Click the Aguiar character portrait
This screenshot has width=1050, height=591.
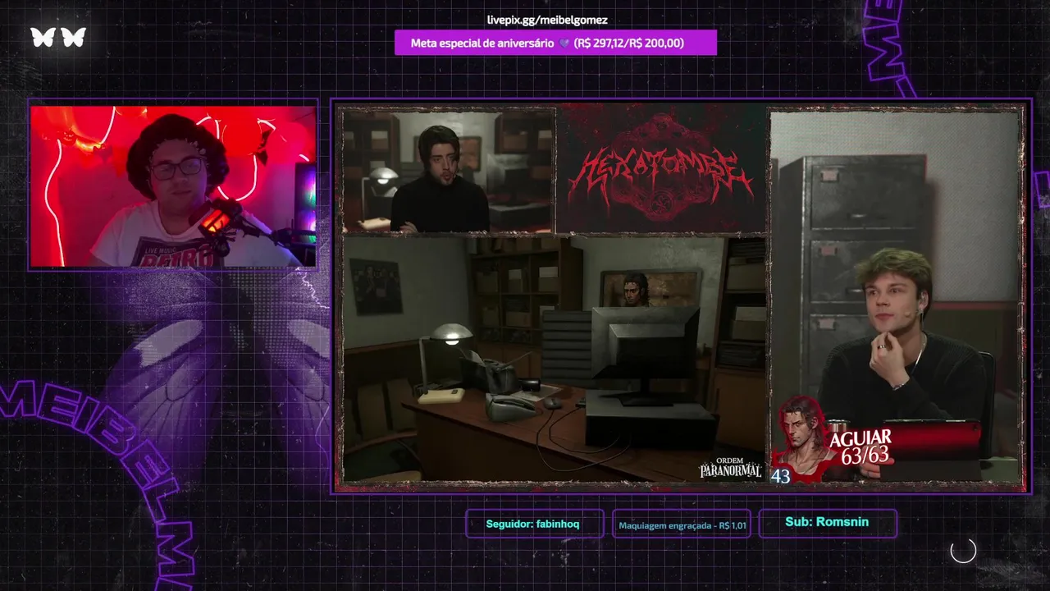[x=801, y=439]
